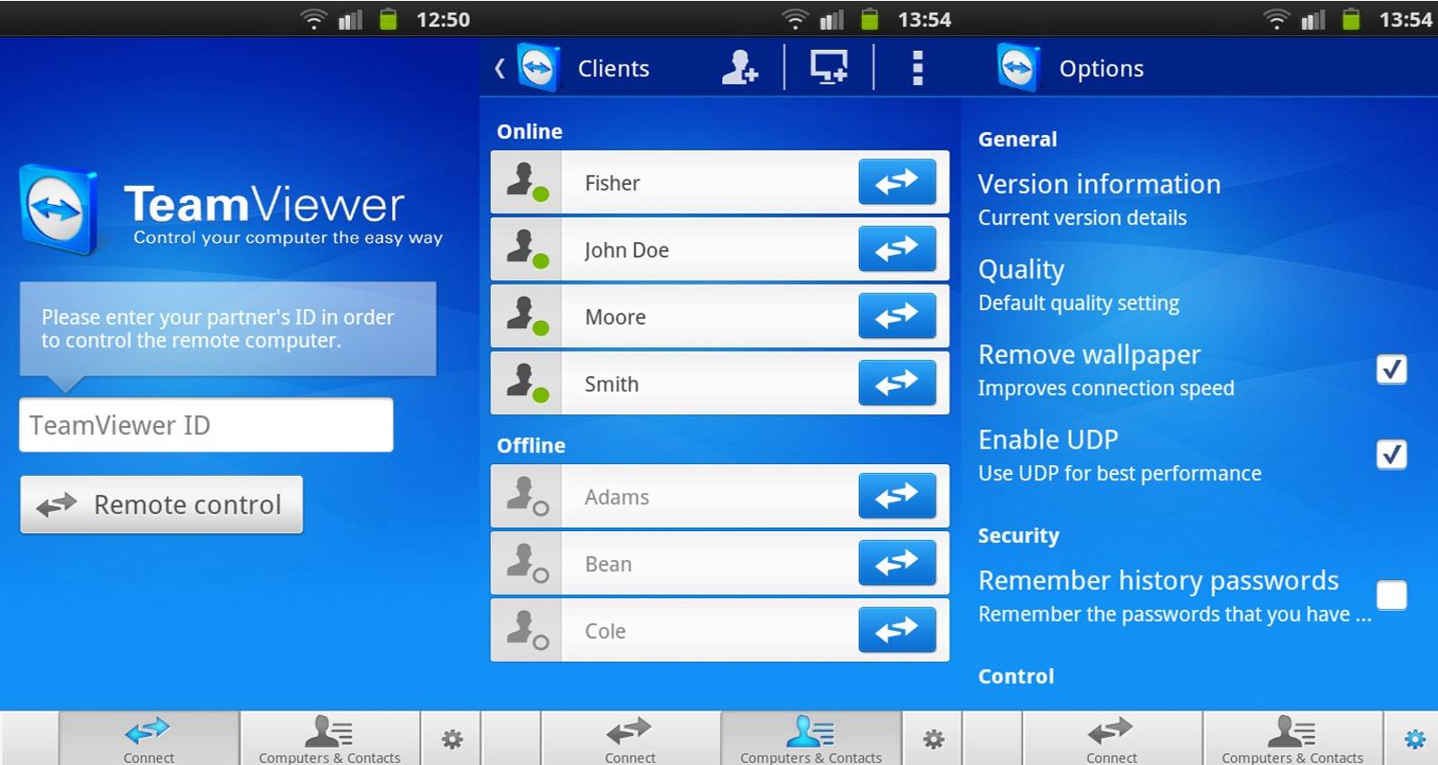Focus the TeamViewer ID input field
Image resolution: width=1438 pixels, height=765 pixels.
click(x=206, y=424)
